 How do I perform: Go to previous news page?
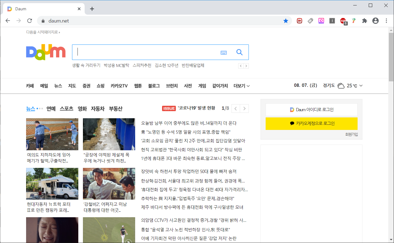(x=236, y=108)
